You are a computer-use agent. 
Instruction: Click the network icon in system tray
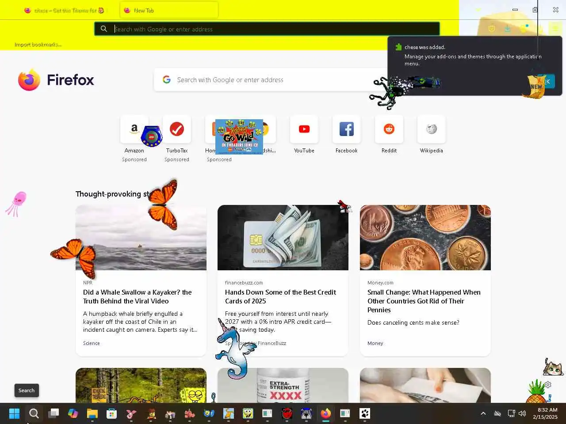(511, 413)
